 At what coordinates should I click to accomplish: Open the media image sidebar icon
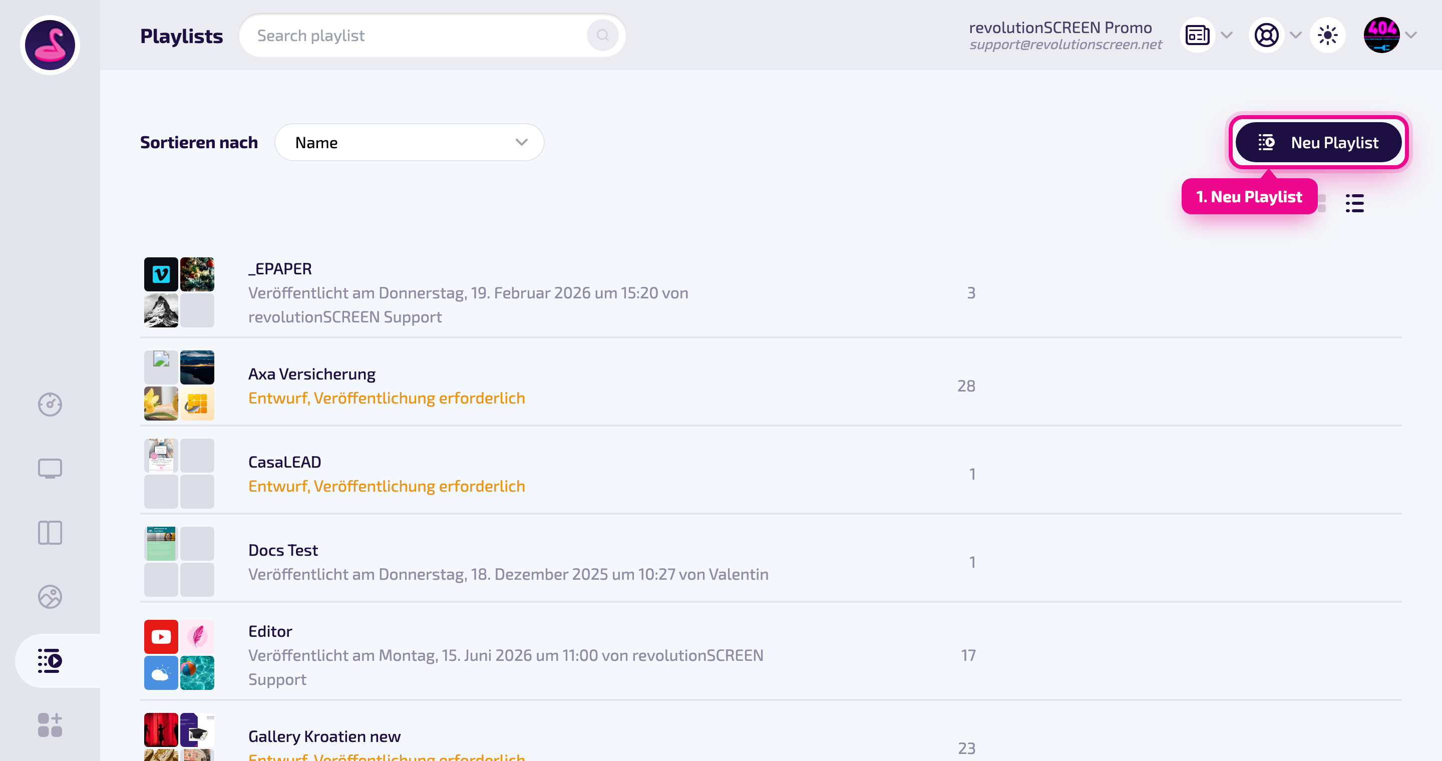coord(50,597)
